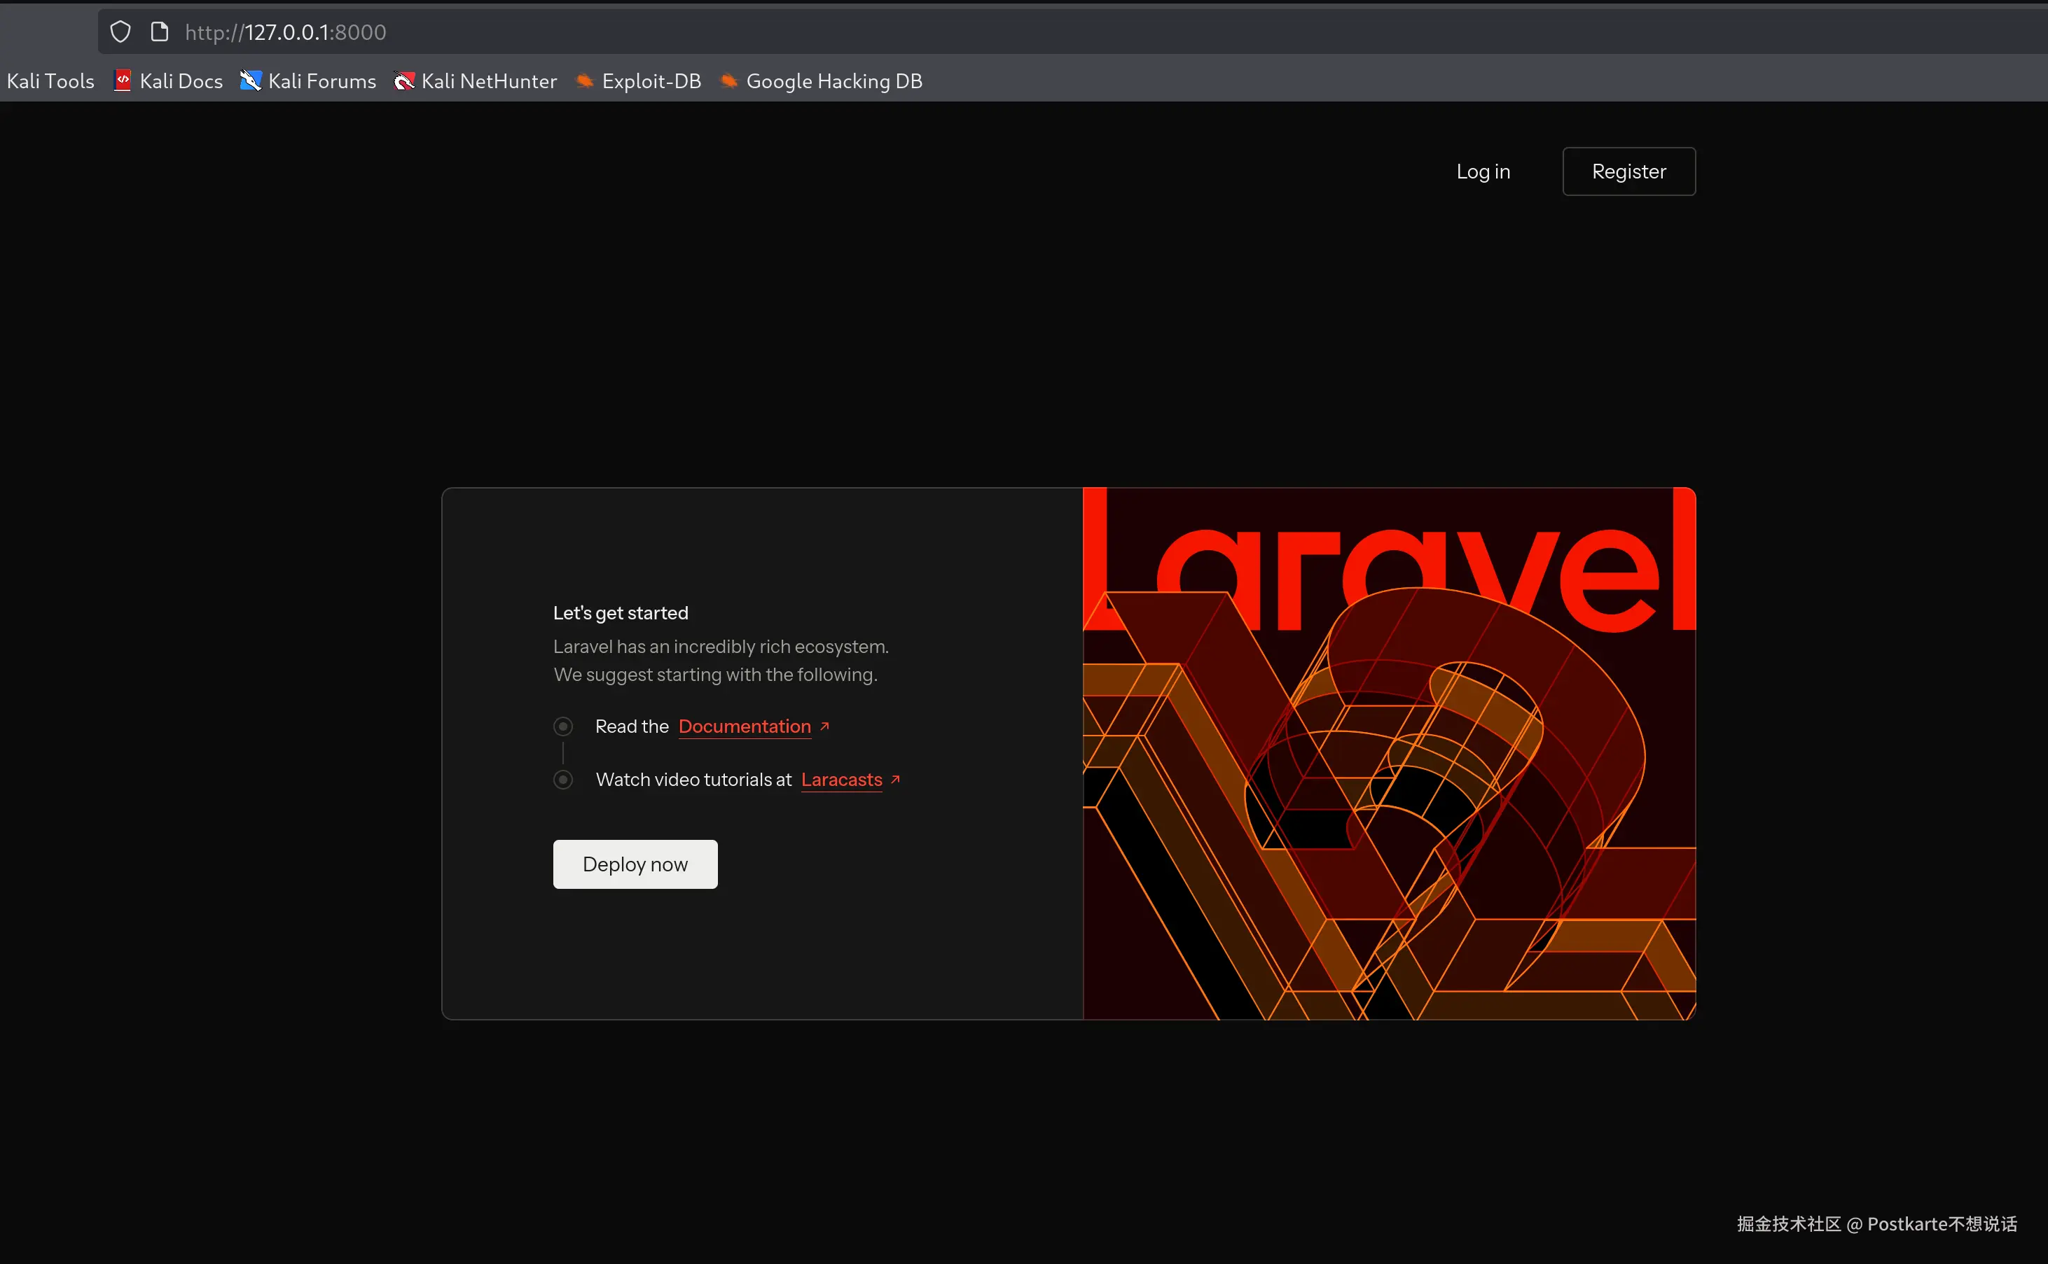The width and height of the screenshot is (2048, 1264).
Task: Click the arrow icon beside Laracasts
Action: pyautogui.click(x=895, y=779)
